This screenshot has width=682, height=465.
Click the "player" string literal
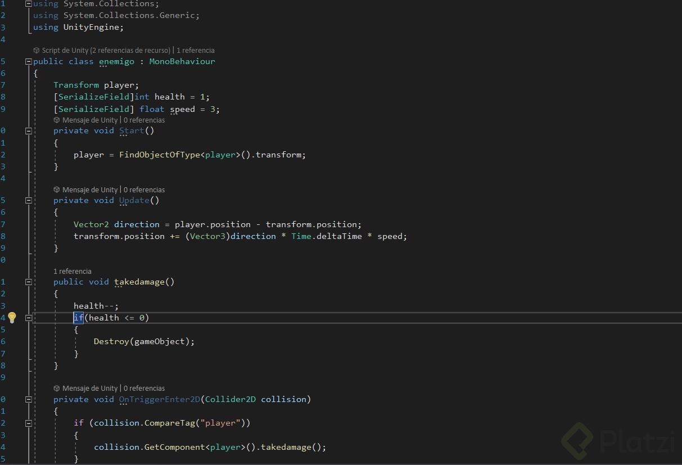tap(220, 423)
